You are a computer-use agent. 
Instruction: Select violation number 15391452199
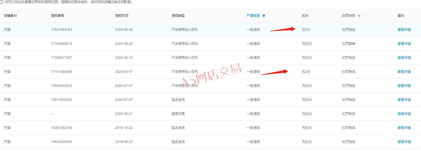click(x=61, y=128)
